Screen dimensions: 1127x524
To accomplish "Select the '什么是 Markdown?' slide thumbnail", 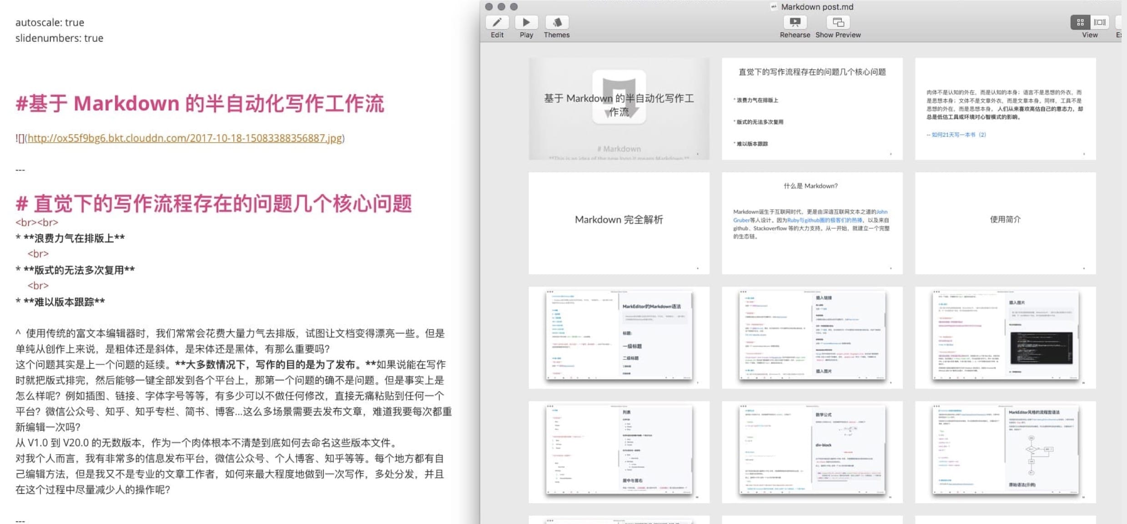I will pos(812,223).
